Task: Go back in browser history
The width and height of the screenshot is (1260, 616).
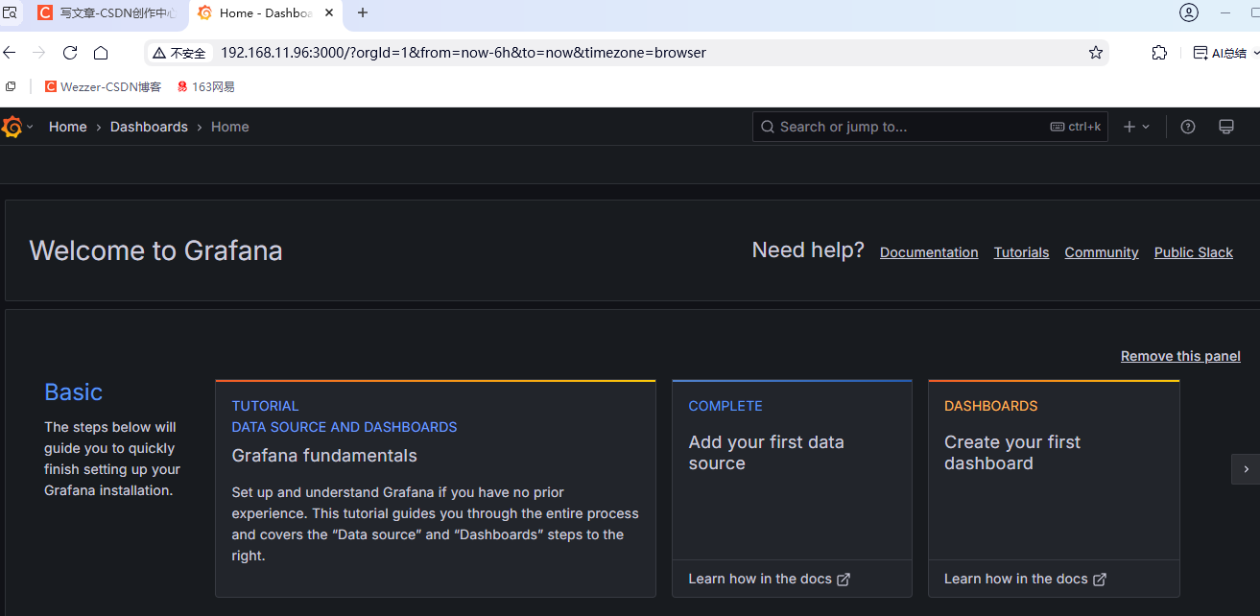Action: (x=10, y=53)
